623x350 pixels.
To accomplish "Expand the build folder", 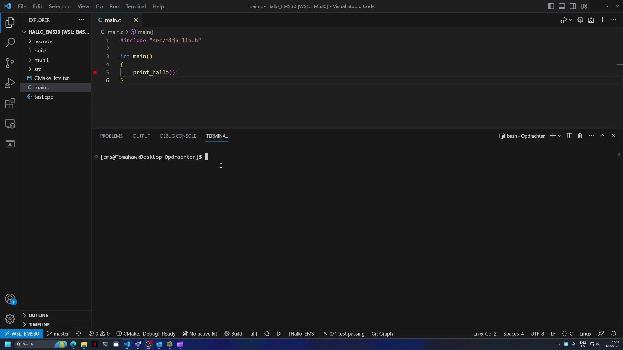I will click(x=40, y=51).
